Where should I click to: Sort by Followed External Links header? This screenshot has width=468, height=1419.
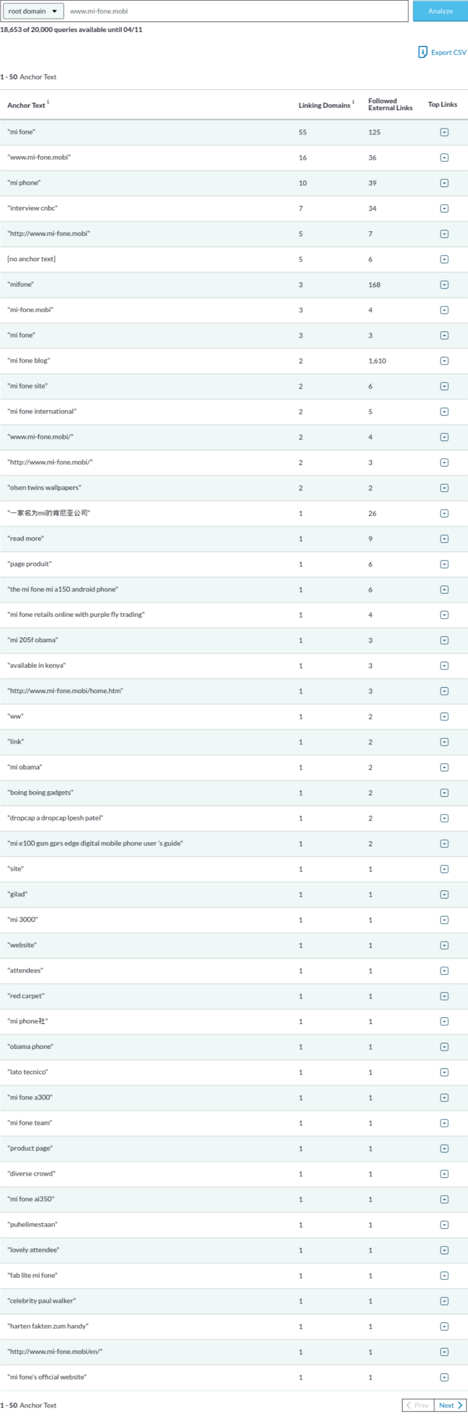tap(390, 105)
